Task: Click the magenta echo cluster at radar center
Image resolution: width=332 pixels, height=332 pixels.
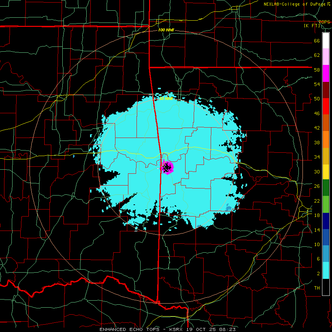Action: (167, 167)
